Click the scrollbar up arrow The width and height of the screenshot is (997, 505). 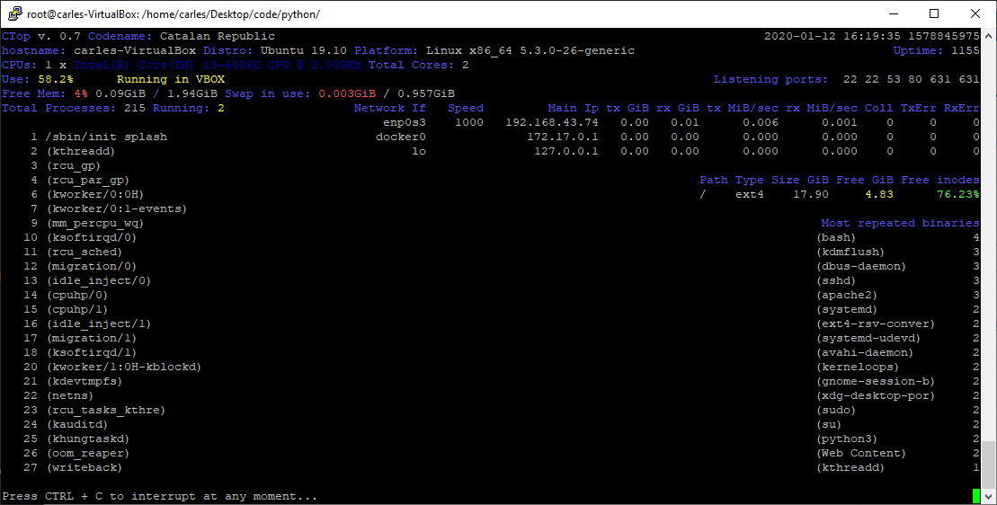pos(988,36)
